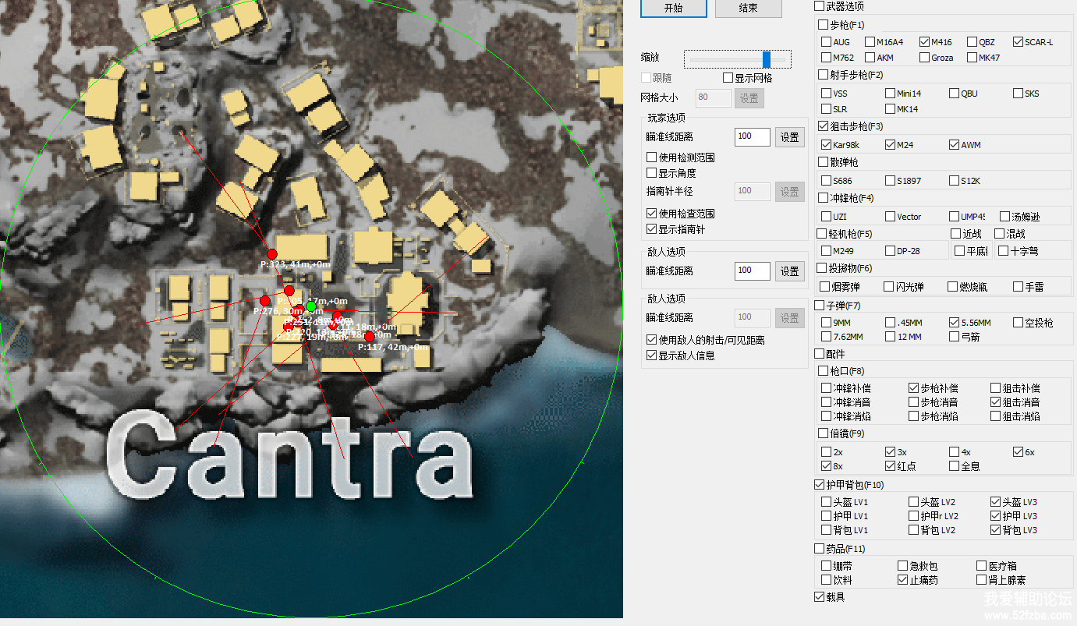
Task: Uncheck the 护甲背包(F10) group checkbox
Action: pyautogui.click(x=819, y=485)
